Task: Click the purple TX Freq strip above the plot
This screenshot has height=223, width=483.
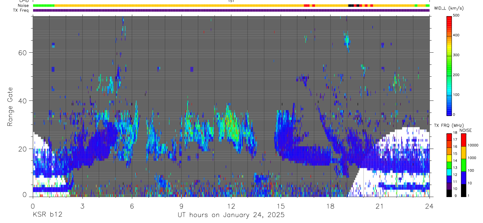Action: tap(231, 10)
